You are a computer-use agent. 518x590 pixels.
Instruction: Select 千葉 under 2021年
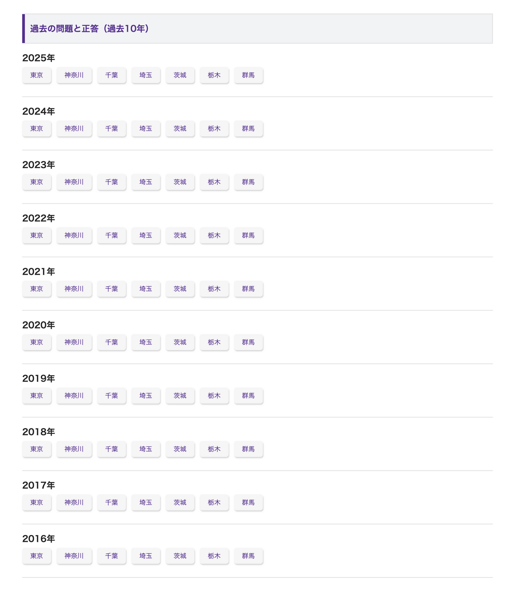coord(112,289)
